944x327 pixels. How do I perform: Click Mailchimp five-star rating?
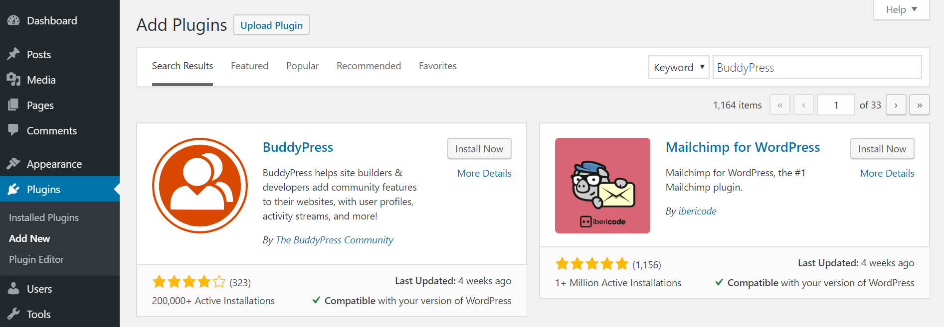tap(592, 264)
